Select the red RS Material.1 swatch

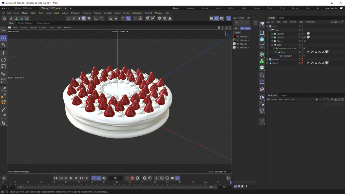pos(235,36)
